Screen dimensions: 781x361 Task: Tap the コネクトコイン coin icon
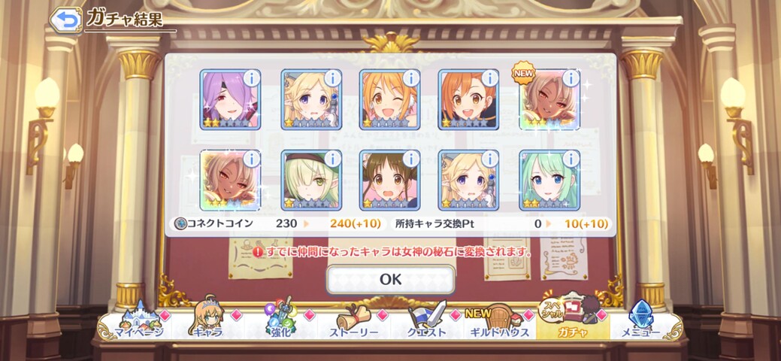pos(181,223)
